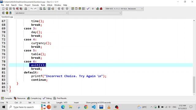Viewport: 196px width, 110px height.
Task: Stop execution with the X icon
Action: pos(92,9)
